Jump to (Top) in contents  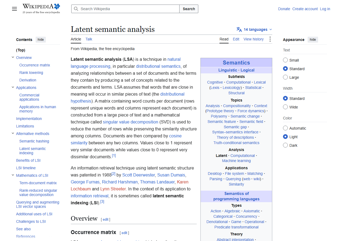pyautogui.click(x=21, y=50)
